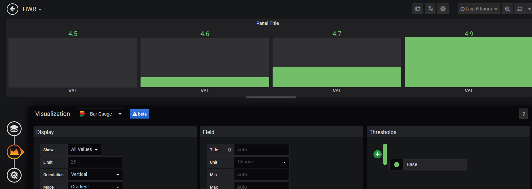The image size is (532, 189).
Task: Save the dashboard with the floppy icon
Action: [430, 9]
